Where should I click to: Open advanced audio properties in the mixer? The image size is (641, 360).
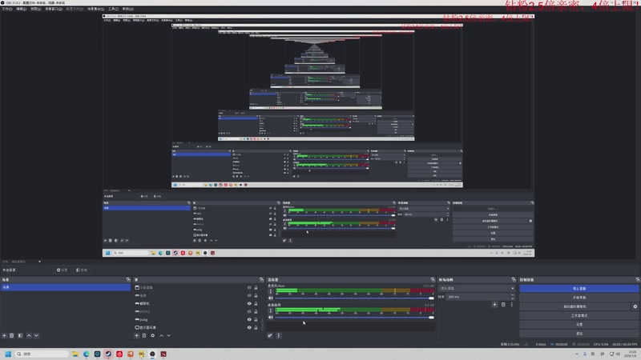pos(270,335)
